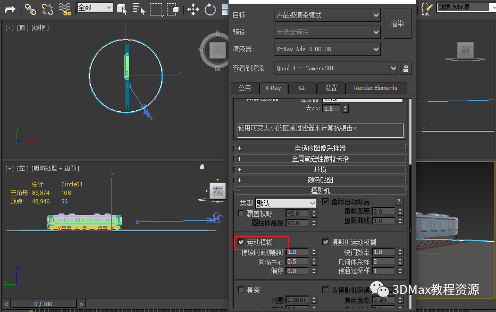Open the [明暗处理 + 边面] shading menu
Screen dimensions: 496x312
pyautogui.click(x=55, y=168)
